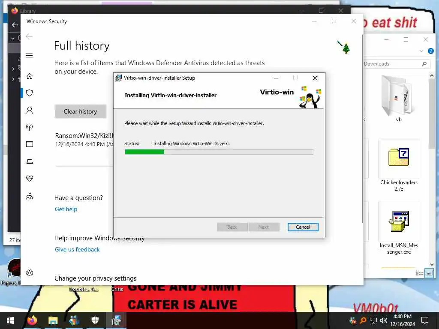This screenshot has width=439, height=329.
Task: Open the MSN Messenger taskbar icon
Action: pyautogui.click(x=74, y=320)
